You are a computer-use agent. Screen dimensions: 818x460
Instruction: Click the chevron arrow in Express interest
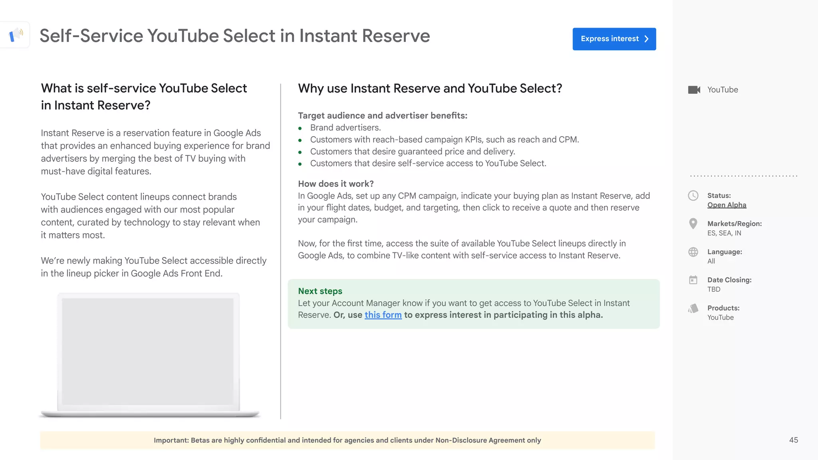click(x=646, y=39)
